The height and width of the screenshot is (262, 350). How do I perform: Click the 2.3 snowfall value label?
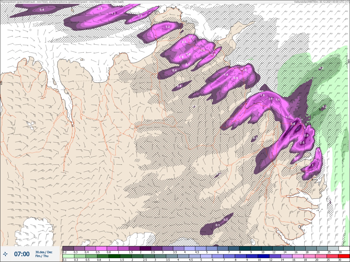coord(311,165)
